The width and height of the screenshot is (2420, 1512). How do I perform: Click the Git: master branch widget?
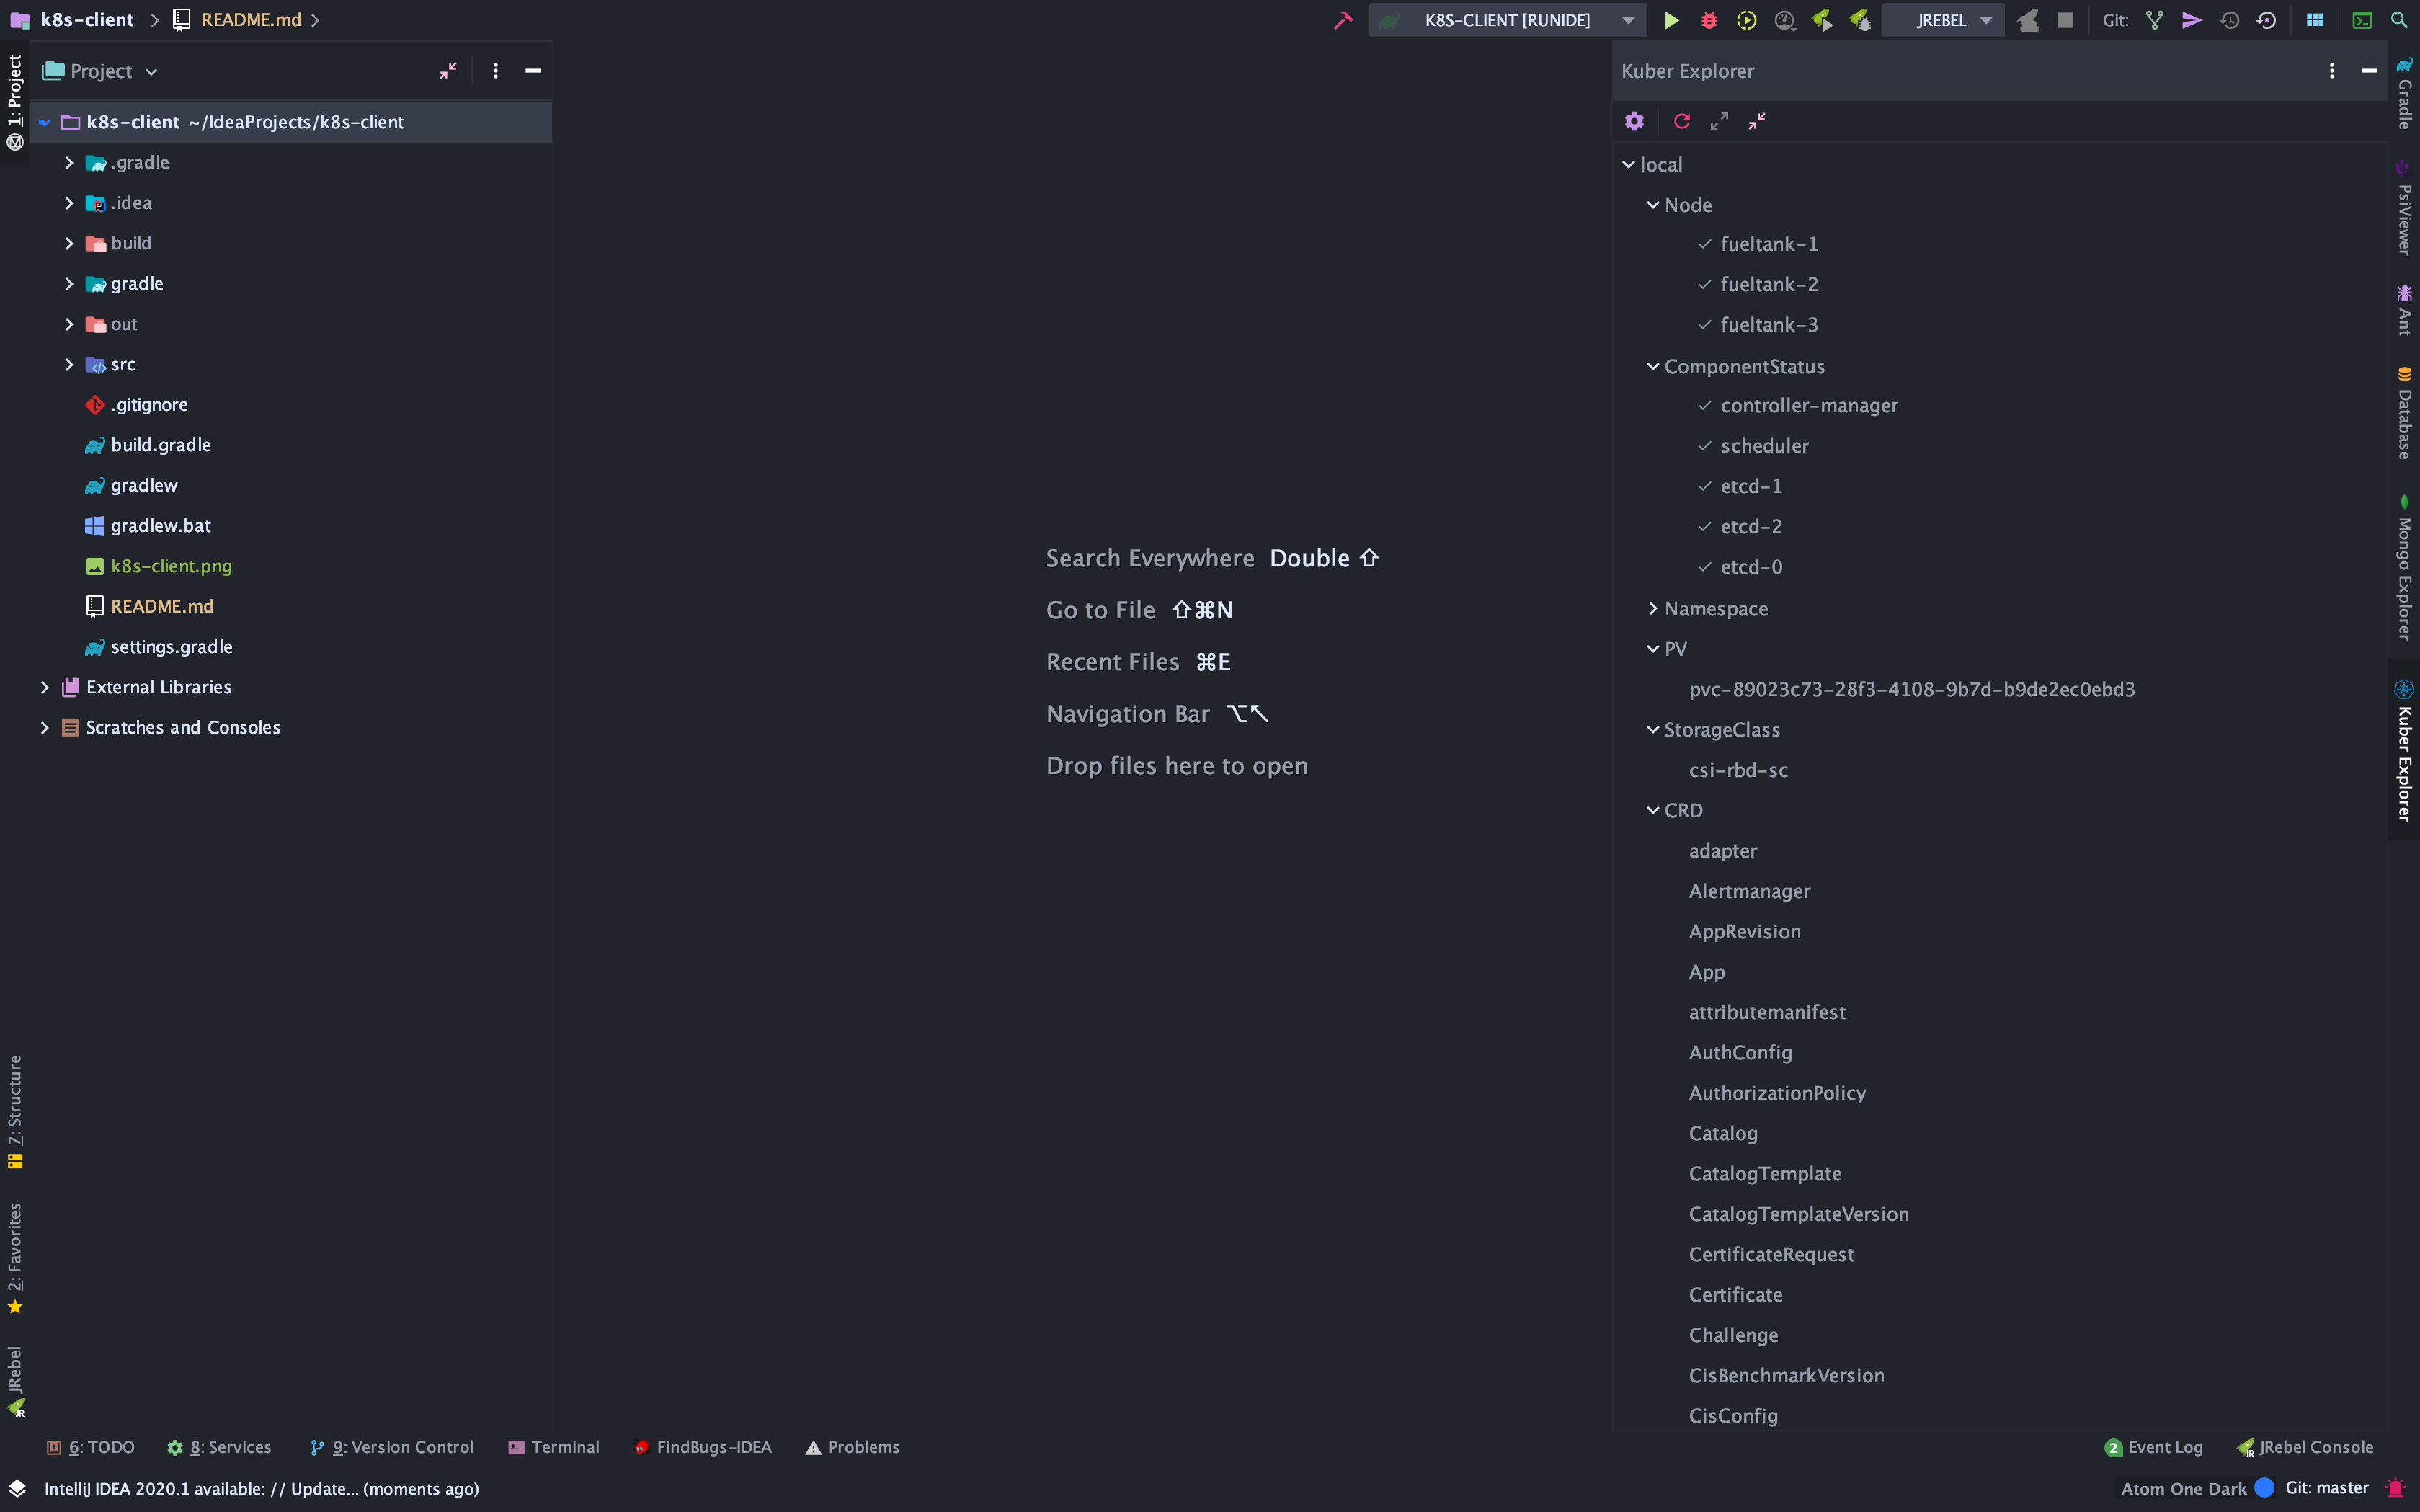pyautogui.click(x=2326, y=1488)
